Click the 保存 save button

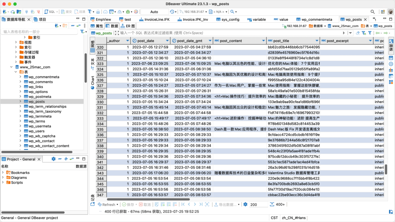tap(128, 205)
